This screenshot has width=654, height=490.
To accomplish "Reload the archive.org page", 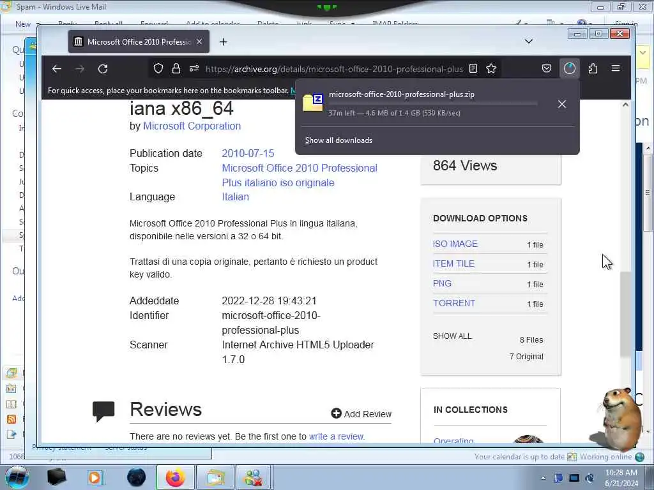I will 103,69.
